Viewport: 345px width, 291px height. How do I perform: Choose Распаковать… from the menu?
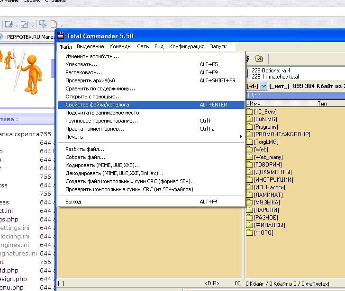click(151, 72)
